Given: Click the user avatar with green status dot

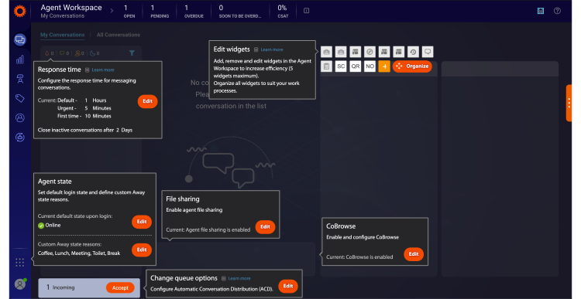Looking at the screenshot, I should [x=20, y=284].
